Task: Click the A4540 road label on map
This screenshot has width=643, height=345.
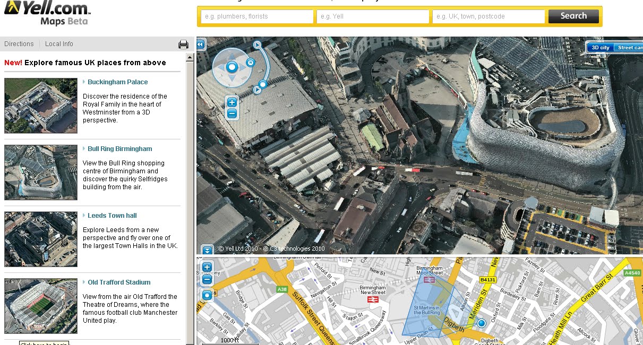Action: 633,273
